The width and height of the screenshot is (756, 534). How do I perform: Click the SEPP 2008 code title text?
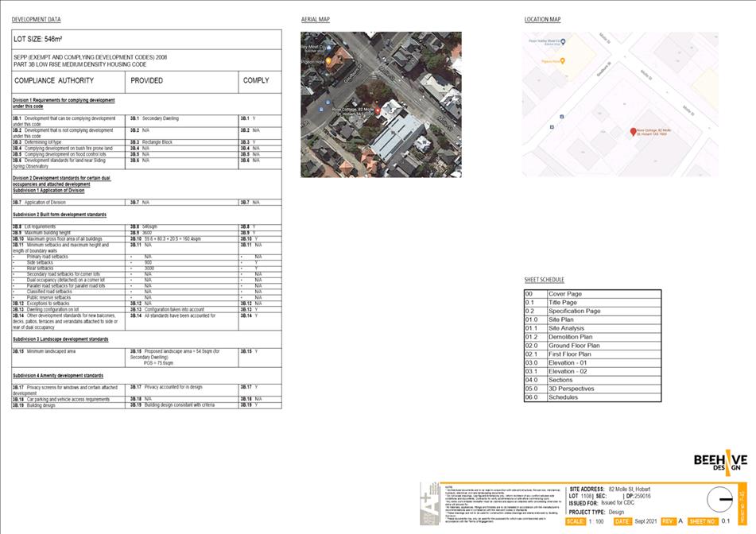(x=90, y=60)
